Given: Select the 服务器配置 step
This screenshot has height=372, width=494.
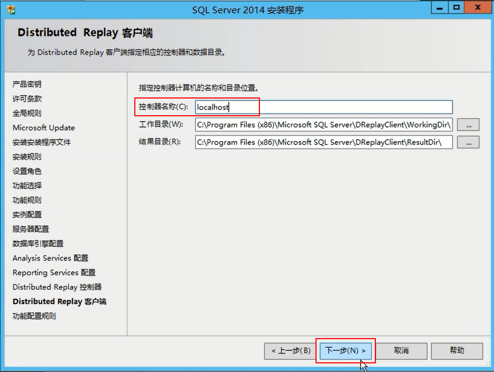Looking at the screenshot, I should 31,229.
